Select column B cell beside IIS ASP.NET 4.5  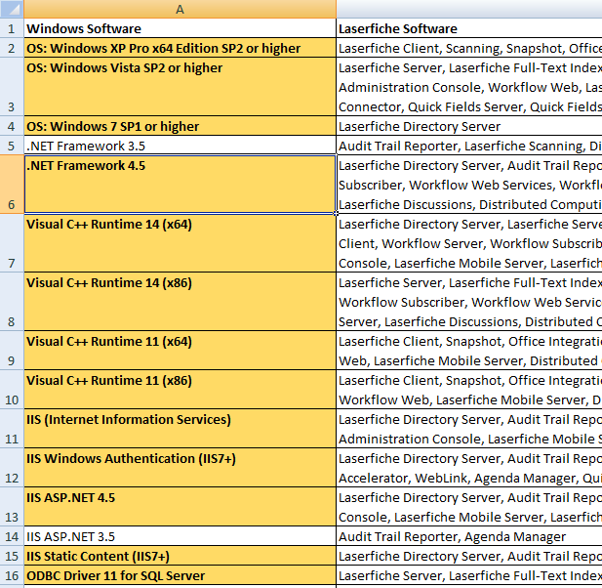(x=469, y=507)
